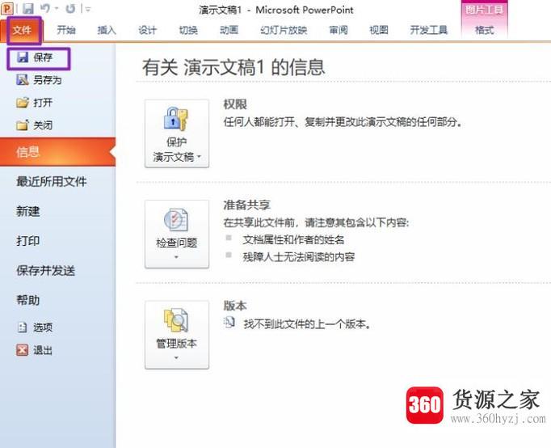This screenshot has width=551, height=448.
Task: Open the 打印 page
Action: pyautogui.click(x=27, y=241)
